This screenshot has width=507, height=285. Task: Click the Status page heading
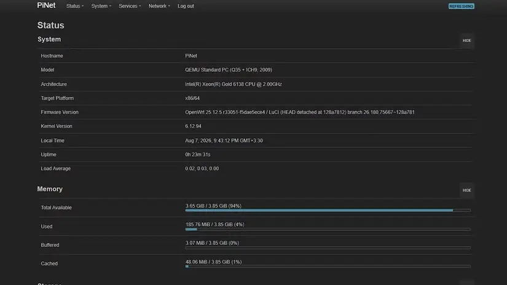pyautogui.click(x=51, y=25)
